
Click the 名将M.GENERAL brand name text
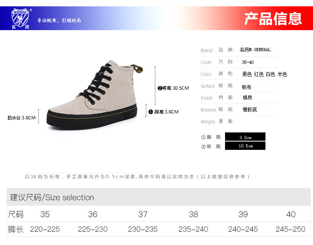[x=255, y=50]
